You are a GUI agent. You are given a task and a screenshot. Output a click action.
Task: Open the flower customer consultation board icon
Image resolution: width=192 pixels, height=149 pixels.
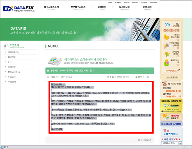coord(167,54)
